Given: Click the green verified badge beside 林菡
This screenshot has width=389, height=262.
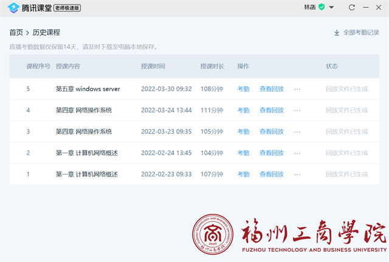Looking at the screenshot, I should tap(322, 7).
